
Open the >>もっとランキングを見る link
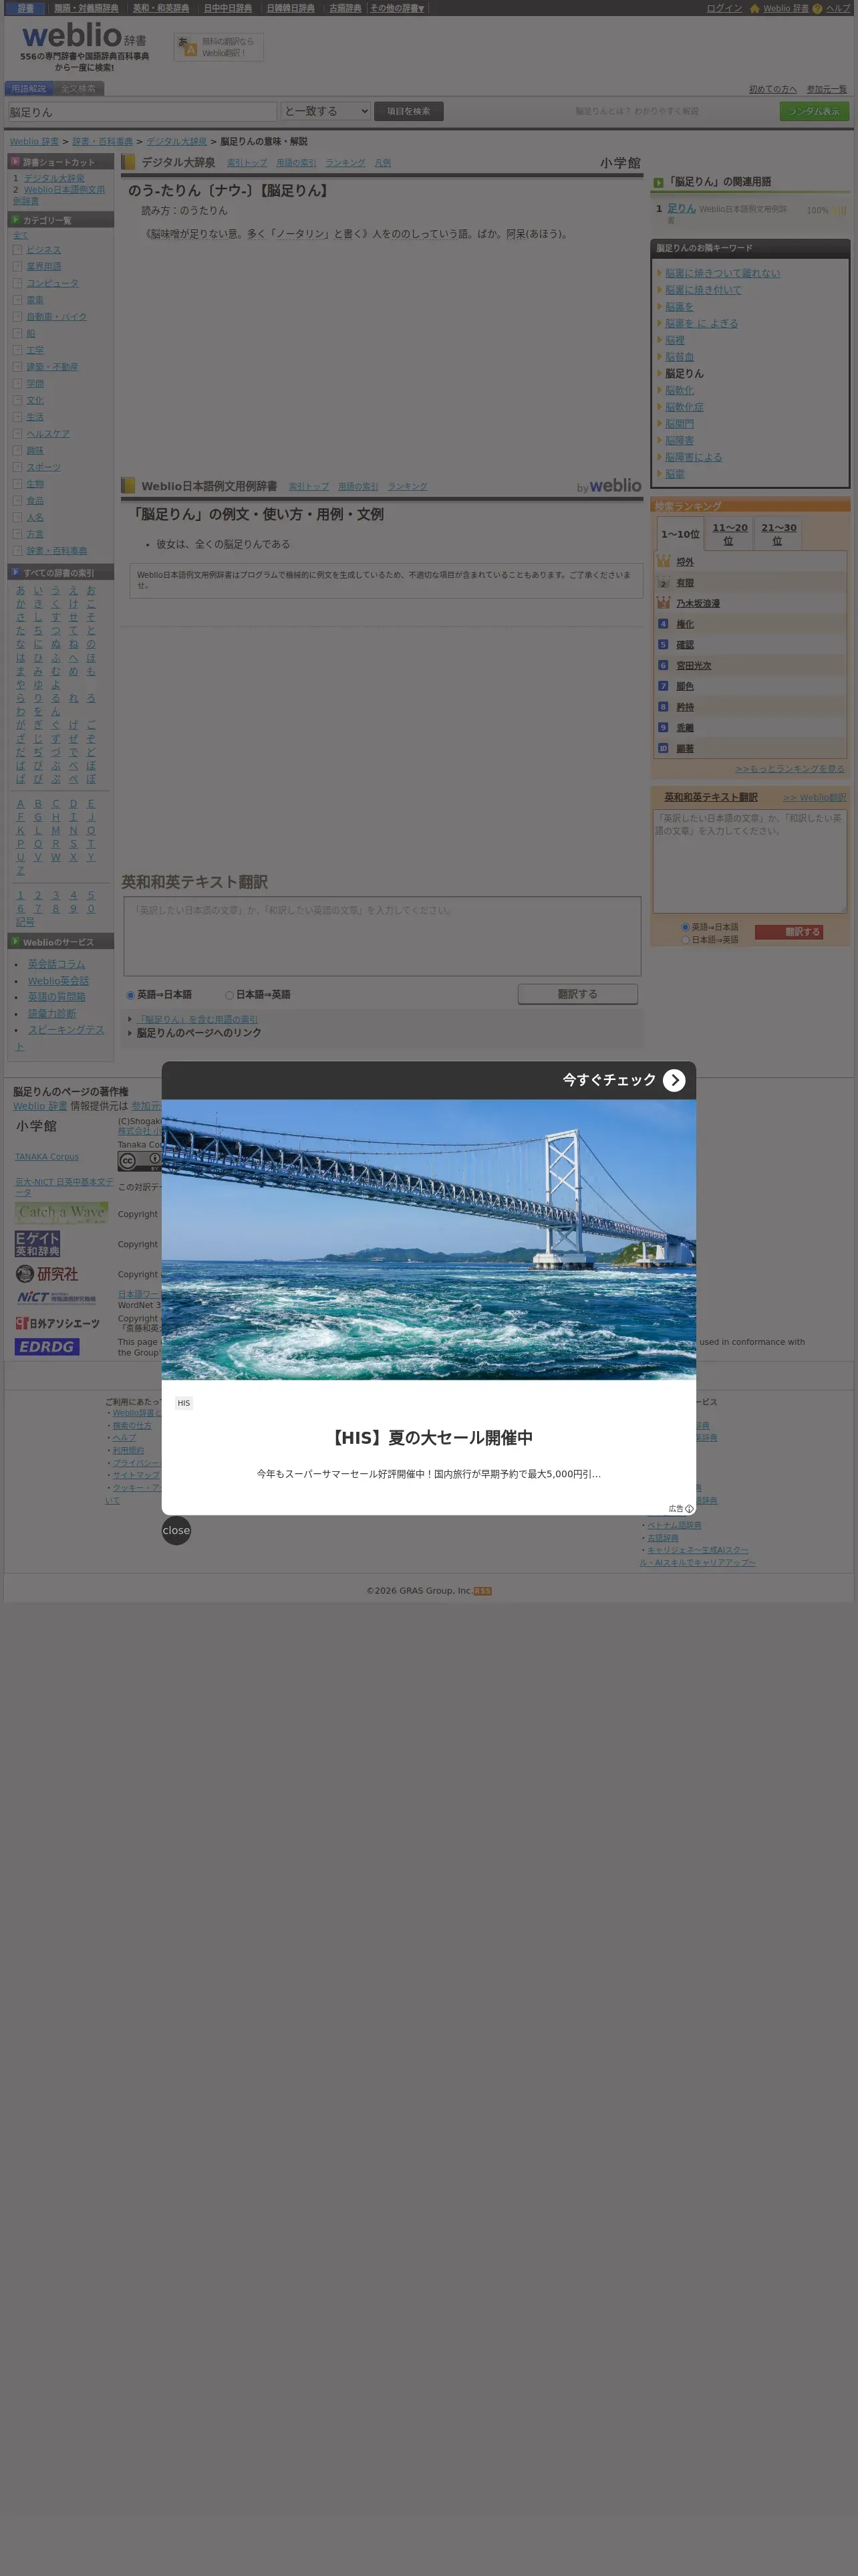click(790, 769)
